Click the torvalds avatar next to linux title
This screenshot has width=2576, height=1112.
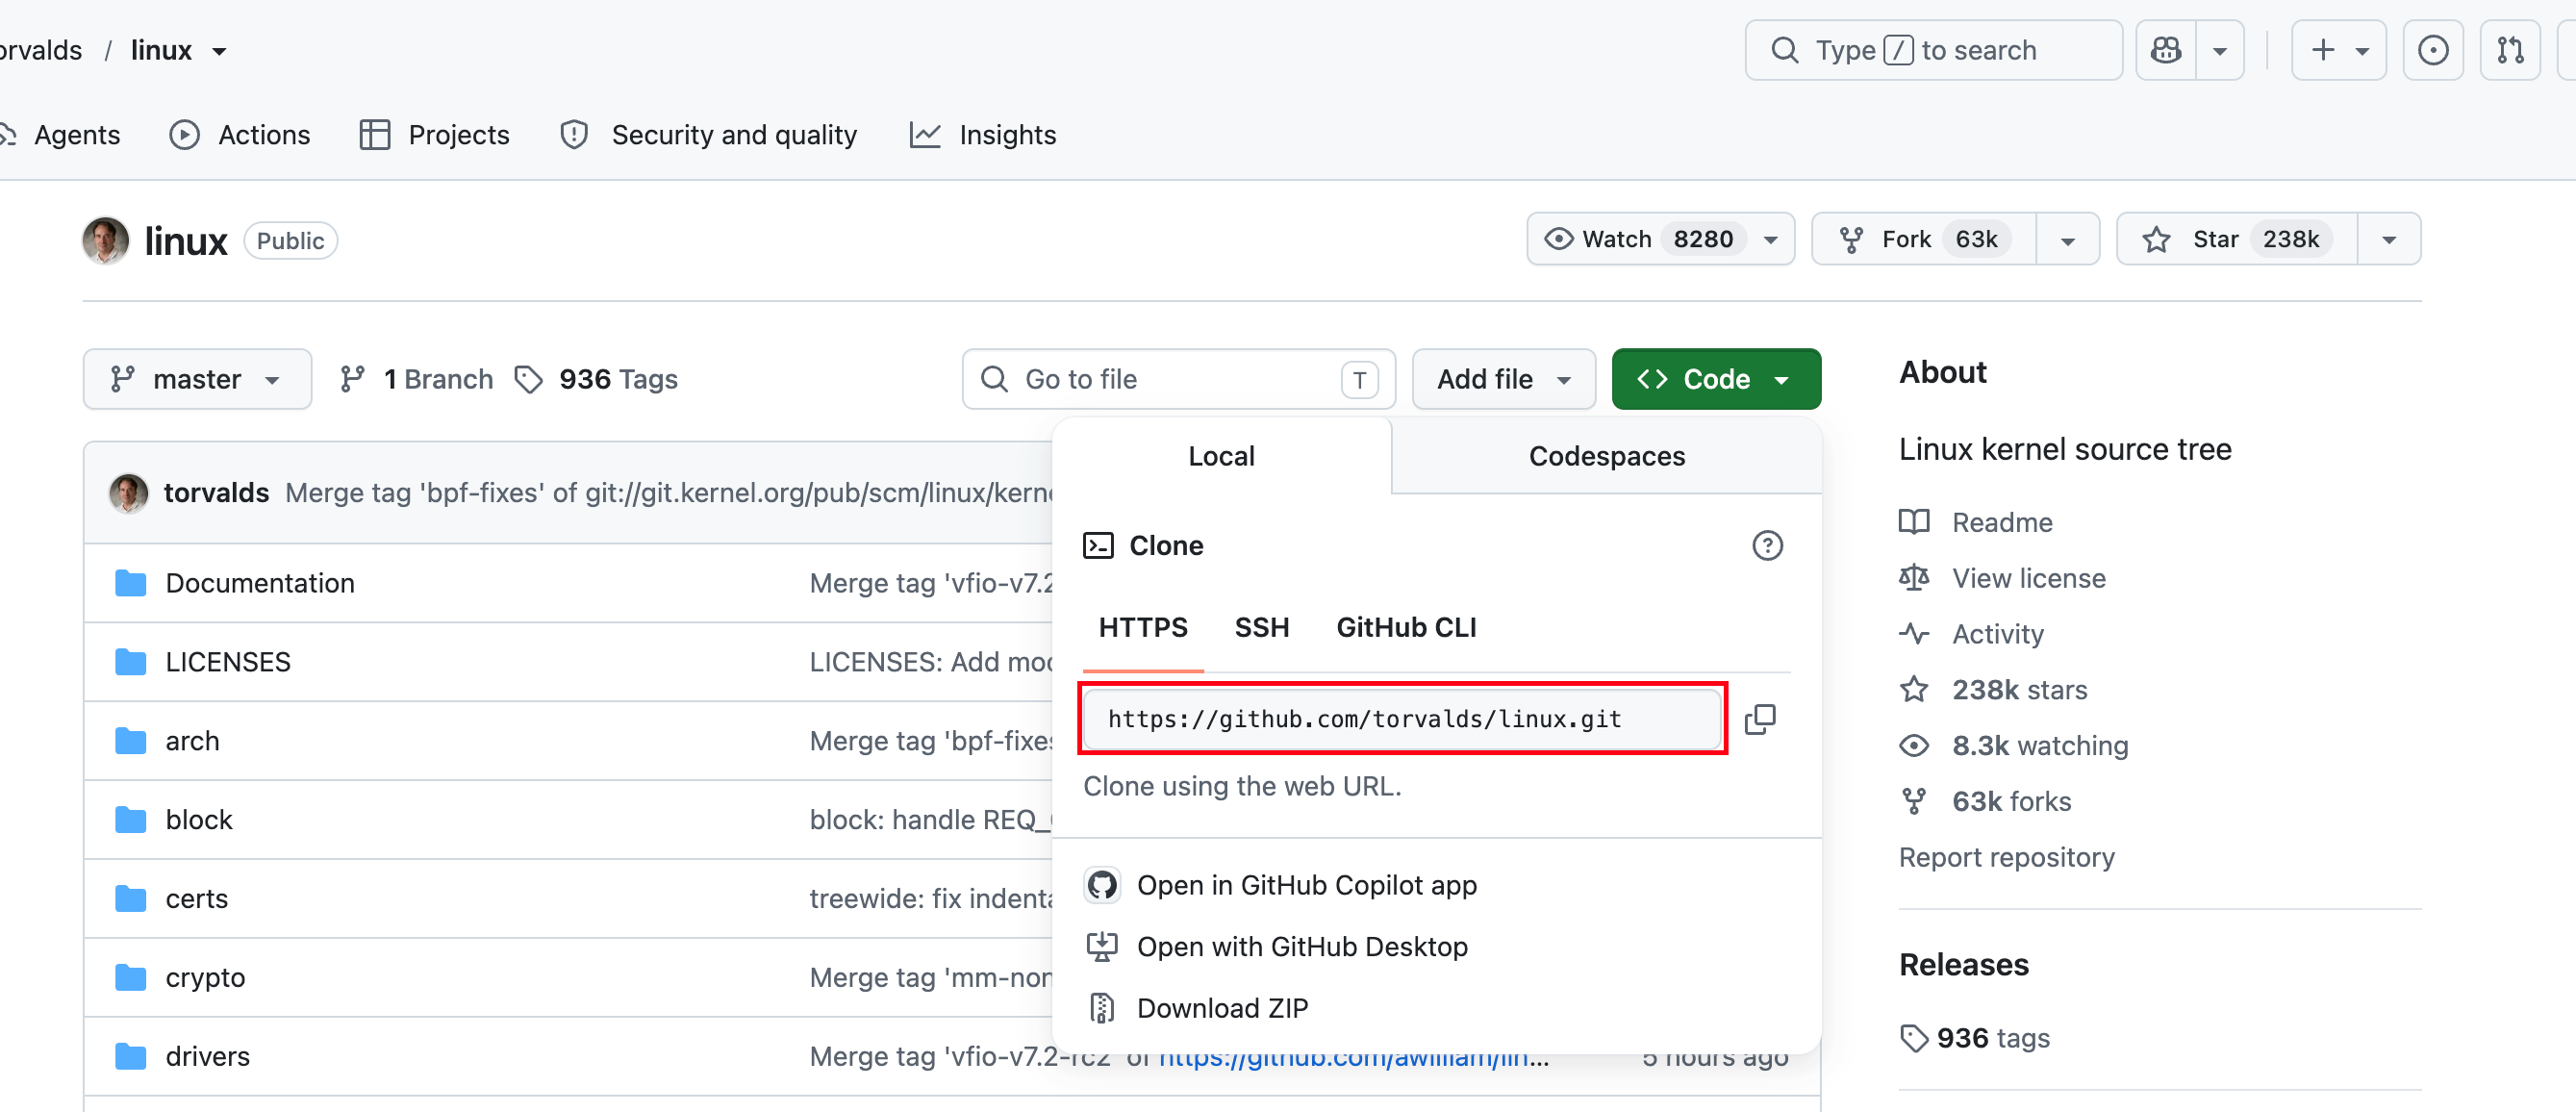point(105,240)
